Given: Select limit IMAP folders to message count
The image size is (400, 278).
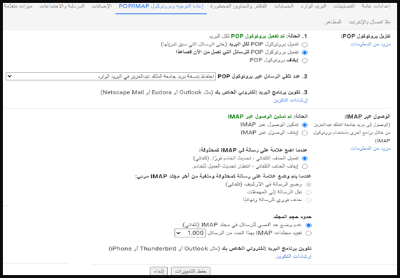Looking at the screenshot, I should coord(308,233).
